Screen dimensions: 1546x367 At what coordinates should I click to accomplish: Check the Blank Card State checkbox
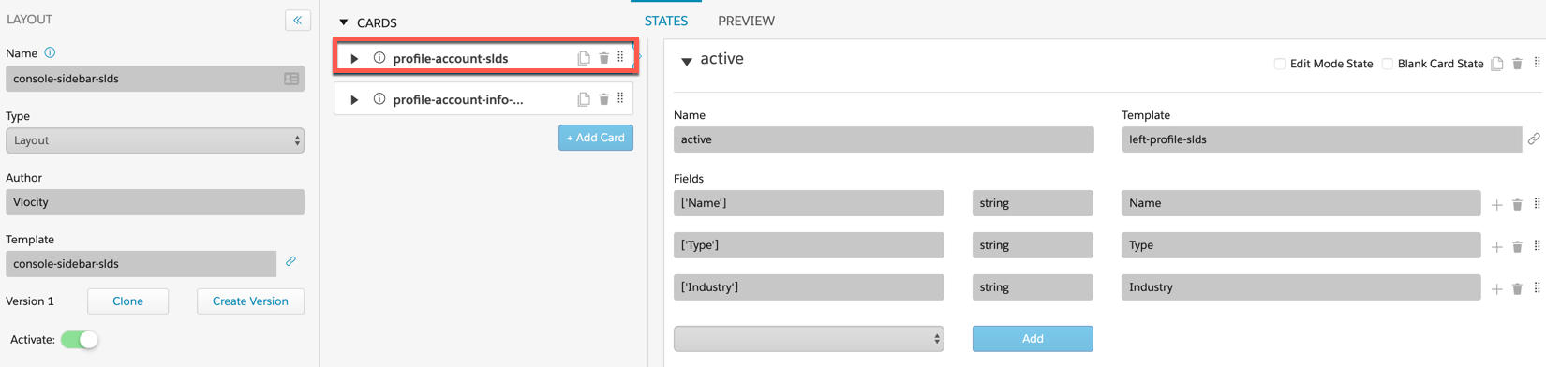coord(1387,64)
